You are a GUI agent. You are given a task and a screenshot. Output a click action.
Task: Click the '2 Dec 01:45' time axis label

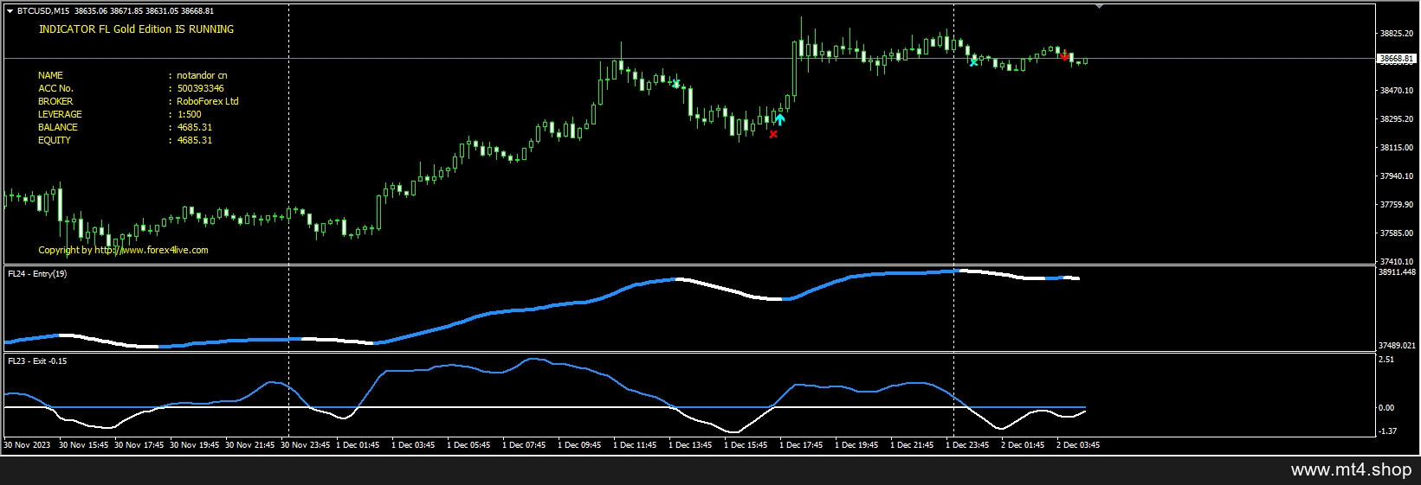[1023, 445]
